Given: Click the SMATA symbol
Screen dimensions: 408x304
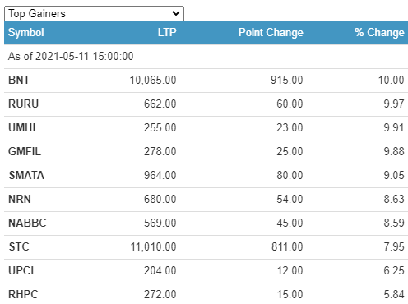Looking at the screenshot, I should (x=26, y=176).
